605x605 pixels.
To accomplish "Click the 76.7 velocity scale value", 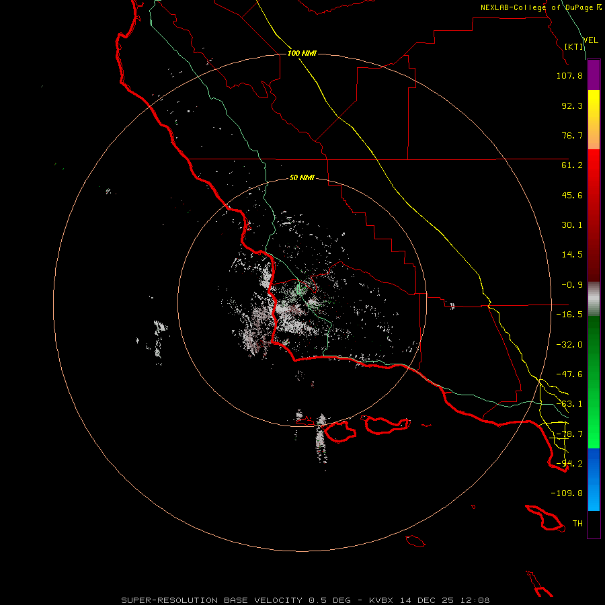I will (x=572, y=135).
